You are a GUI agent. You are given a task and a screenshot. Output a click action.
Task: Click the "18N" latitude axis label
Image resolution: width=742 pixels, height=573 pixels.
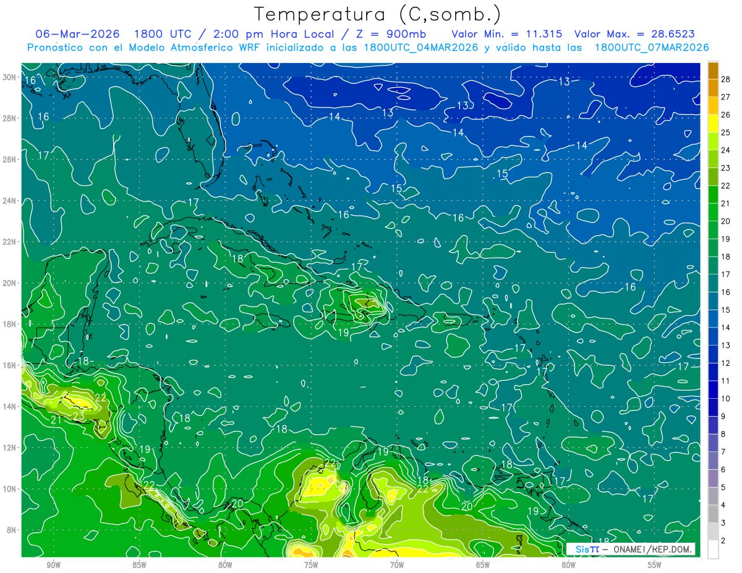point(10,324)
